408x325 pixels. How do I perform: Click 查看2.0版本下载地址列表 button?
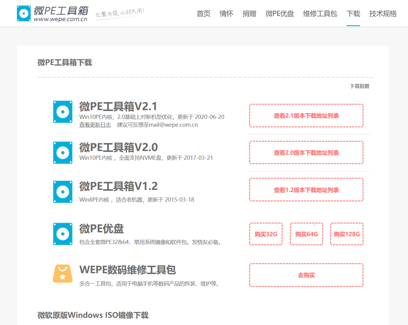[x=306, y=153]
